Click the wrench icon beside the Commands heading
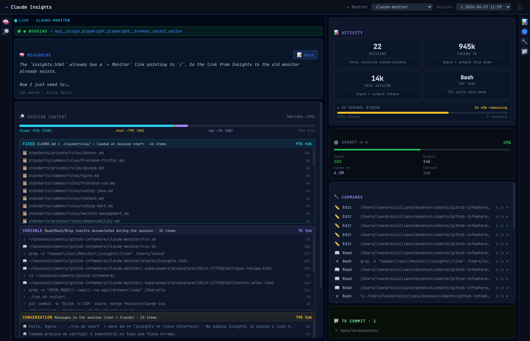The width and height of the screenshot is (530, 341). 336,197
